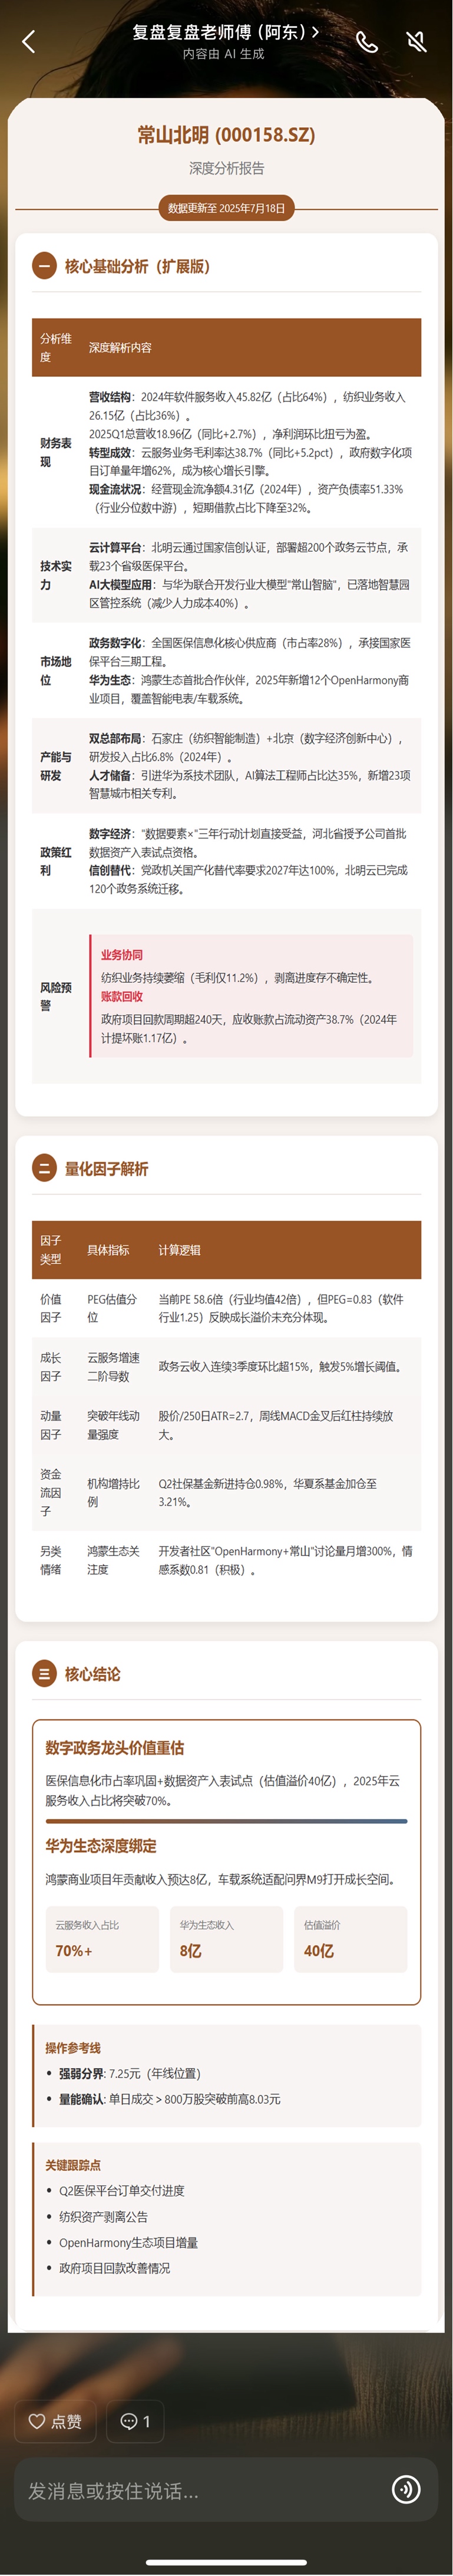
Task: Tap the Q2医保平台订单交付进度 bullet
Action: pos(121,2190)
